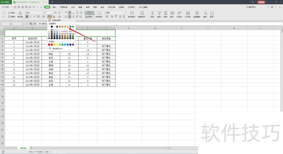
Task: Click the worksheet (工作表) icon
Action: tap(188, 13)
